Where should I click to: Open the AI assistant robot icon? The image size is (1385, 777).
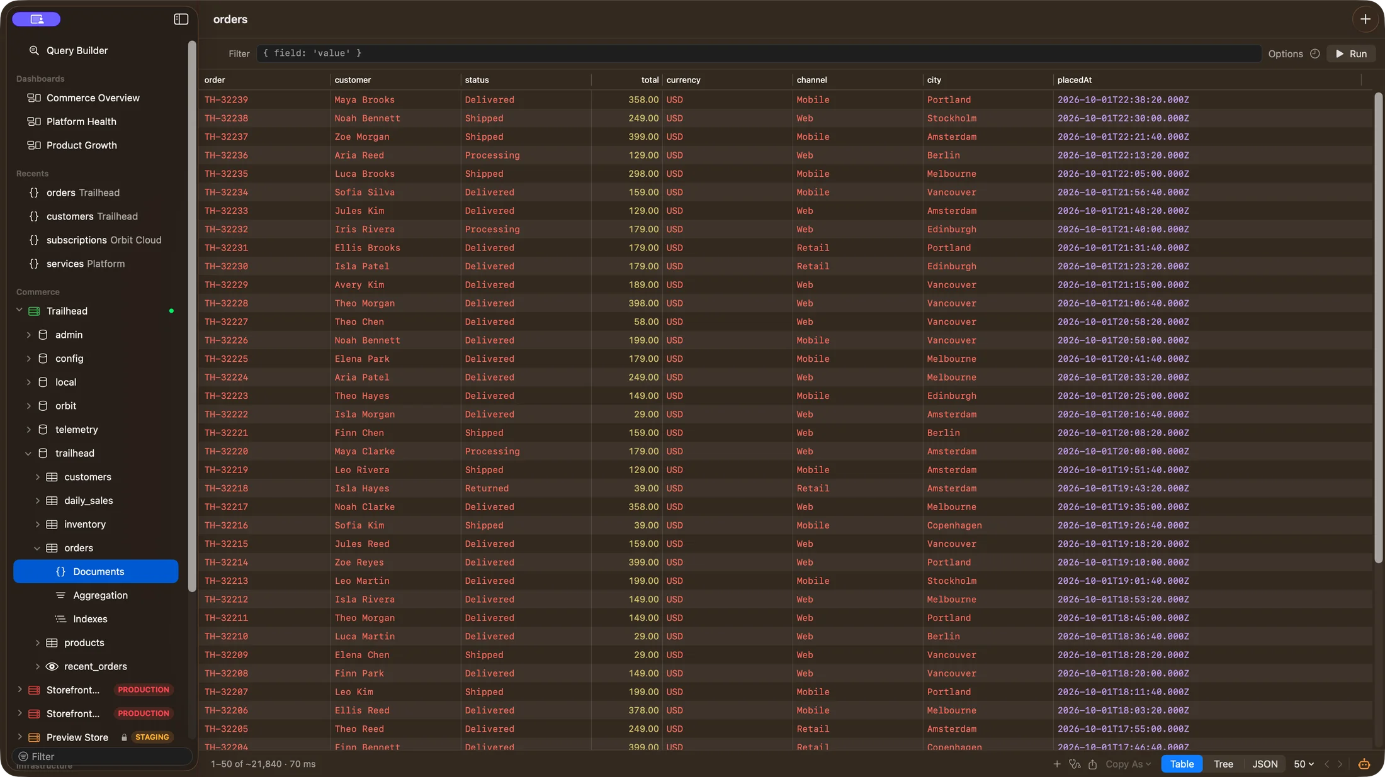coord(1364,764)
